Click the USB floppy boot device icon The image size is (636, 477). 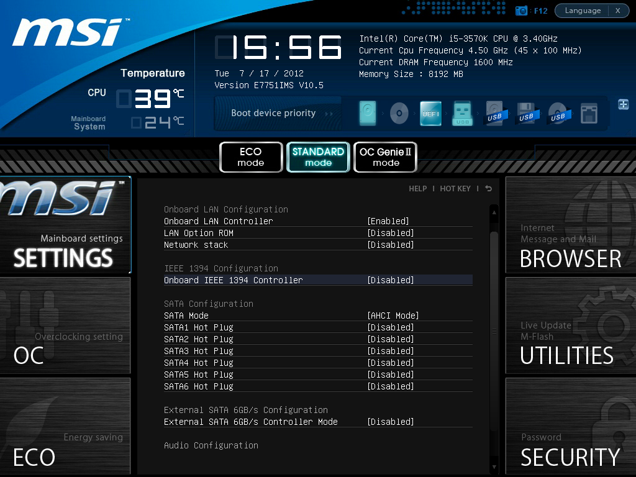tap(525, 114)
